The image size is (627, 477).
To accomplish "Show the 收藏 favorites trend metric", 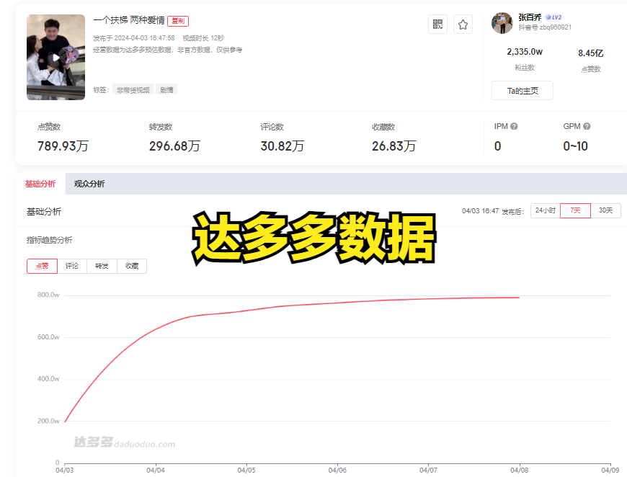I will point(131,266).
